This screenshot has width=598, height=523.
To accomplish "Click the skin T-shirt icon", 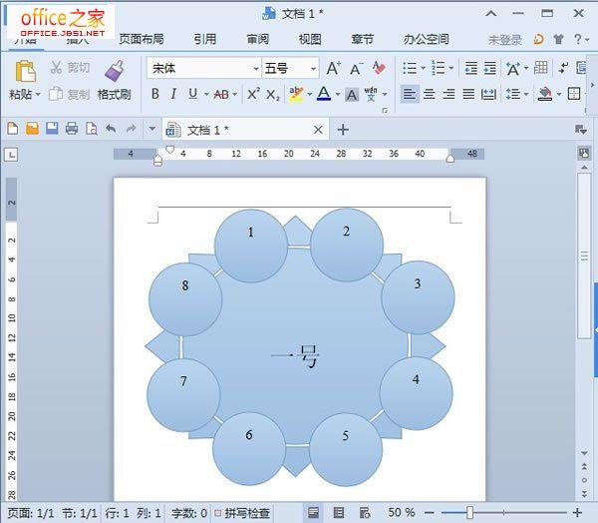I will pos(558,39).
